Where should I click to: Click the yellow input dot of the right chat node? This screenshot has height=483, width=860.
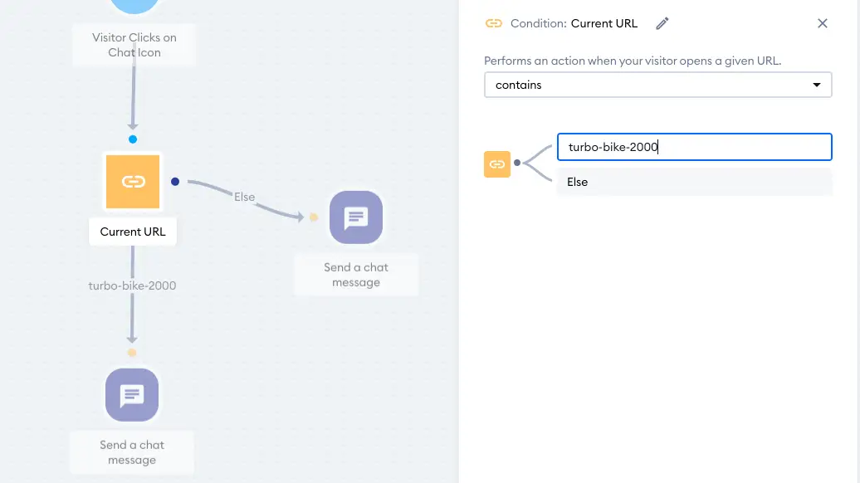[x=314, y=217]
